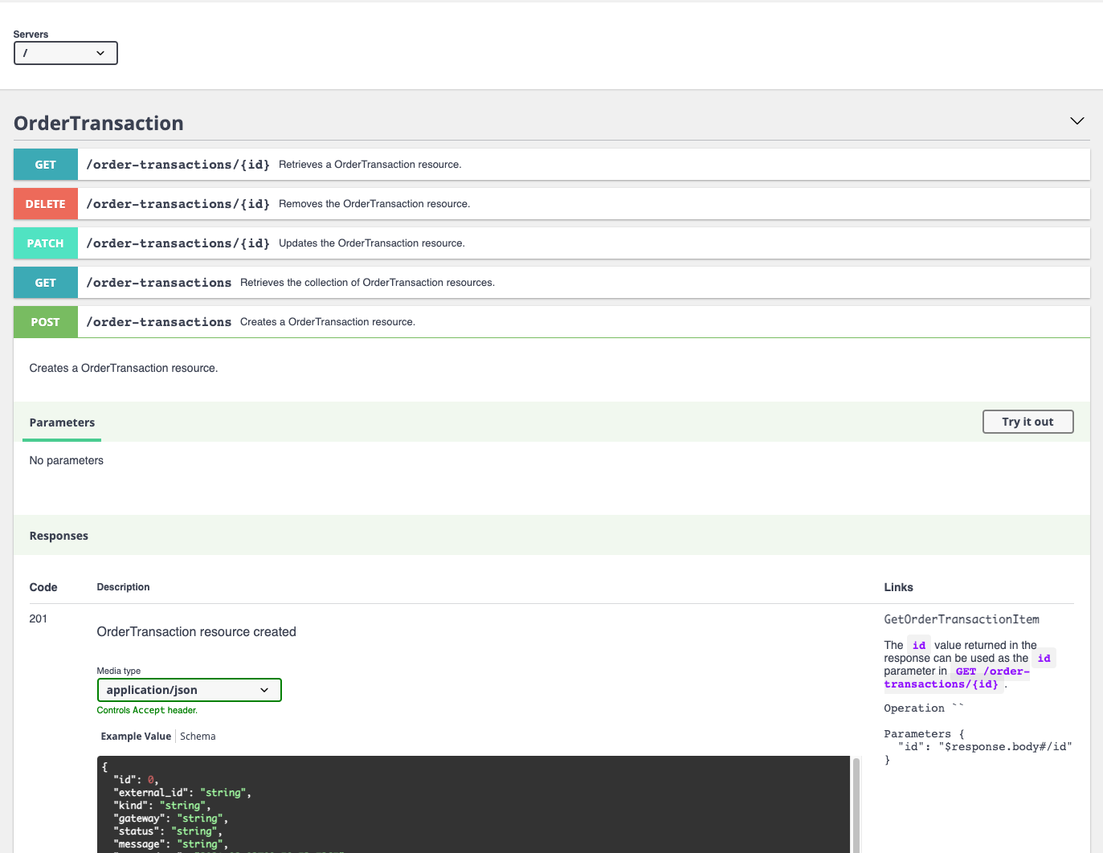Click the green GET method badge
Image resolution: width=1103 pixels, height=853 pixels.
pos(45,164)
